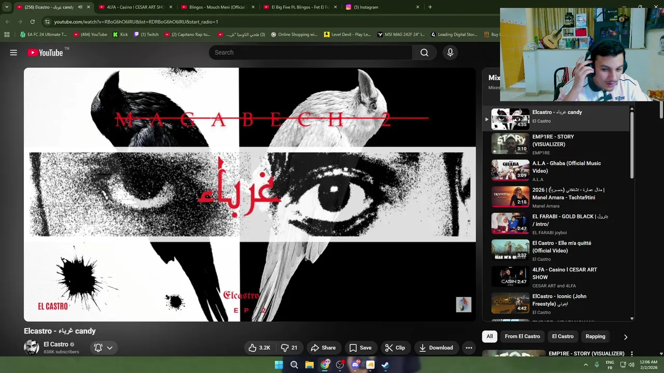Viewport: 664px width, 373px height.
Task: Switch to the El Big Five Ft. Blingos tab
Action: (300, 7)
